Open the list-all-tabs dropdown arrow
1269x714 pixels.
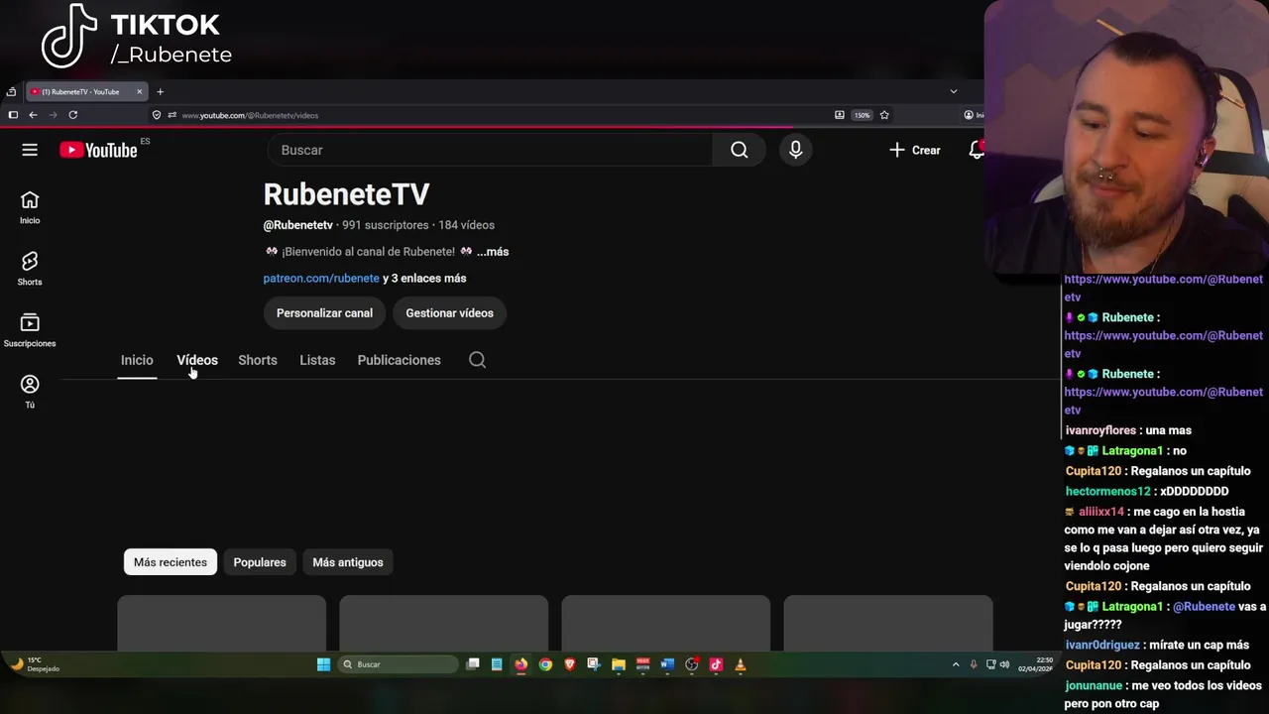click(954, 92)
